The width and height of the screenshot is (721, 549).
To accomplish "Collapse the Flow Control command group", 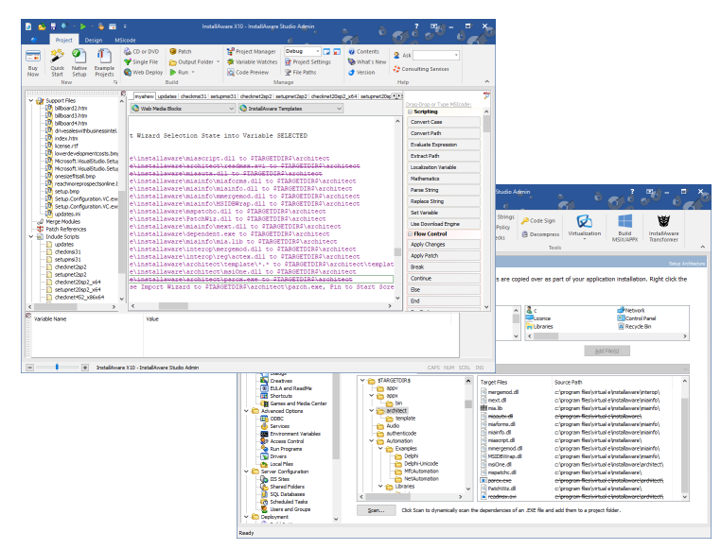I will [410, 234].
